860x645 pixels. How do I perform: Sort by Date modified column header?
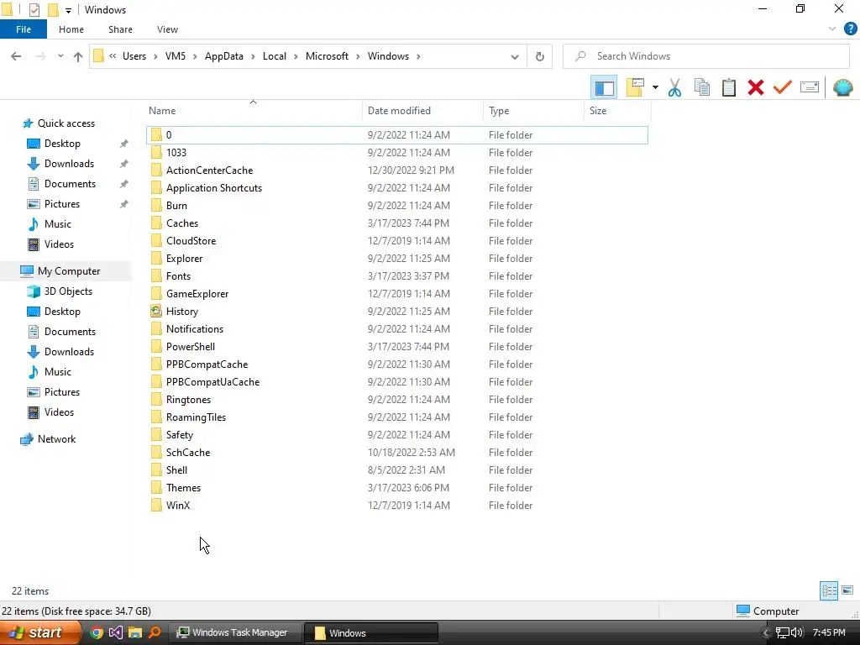(x=399, y=111)
